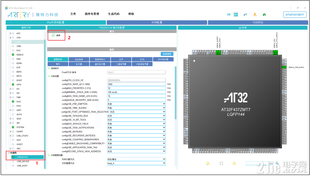Screen dimensions: 310x176
Task: Click the 配置重置 button
Action: click(167, 54)
